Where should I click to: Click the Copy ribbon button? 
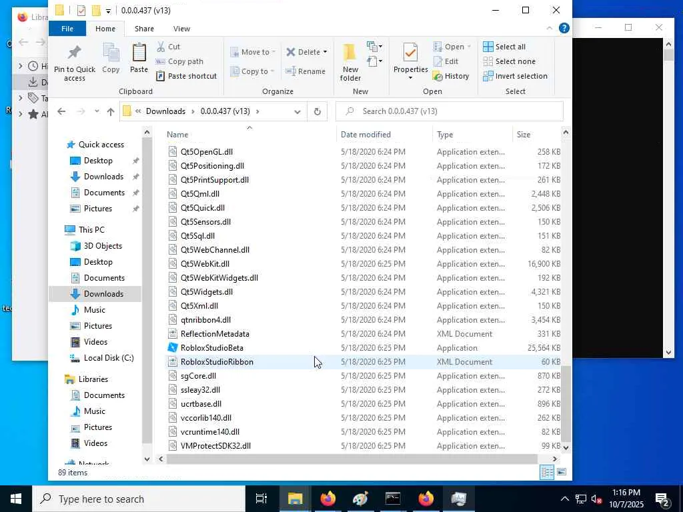(111, 59)
